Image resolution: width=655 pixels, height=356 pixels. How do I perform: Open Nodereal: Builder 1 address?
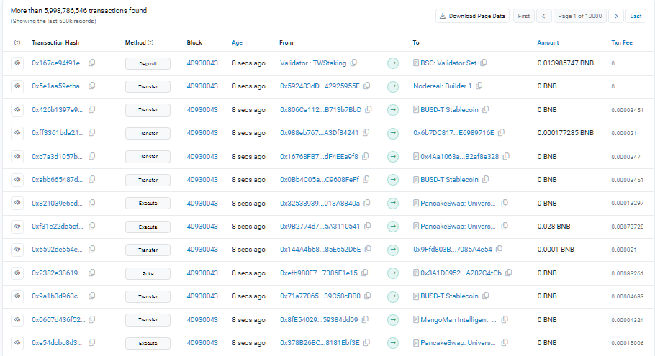click(442, 86)
